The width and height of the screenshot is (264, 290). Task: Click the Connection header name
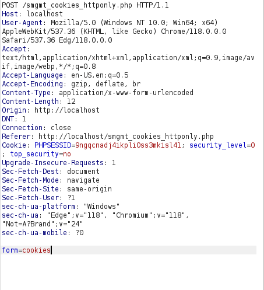click(x=22, y=128)
